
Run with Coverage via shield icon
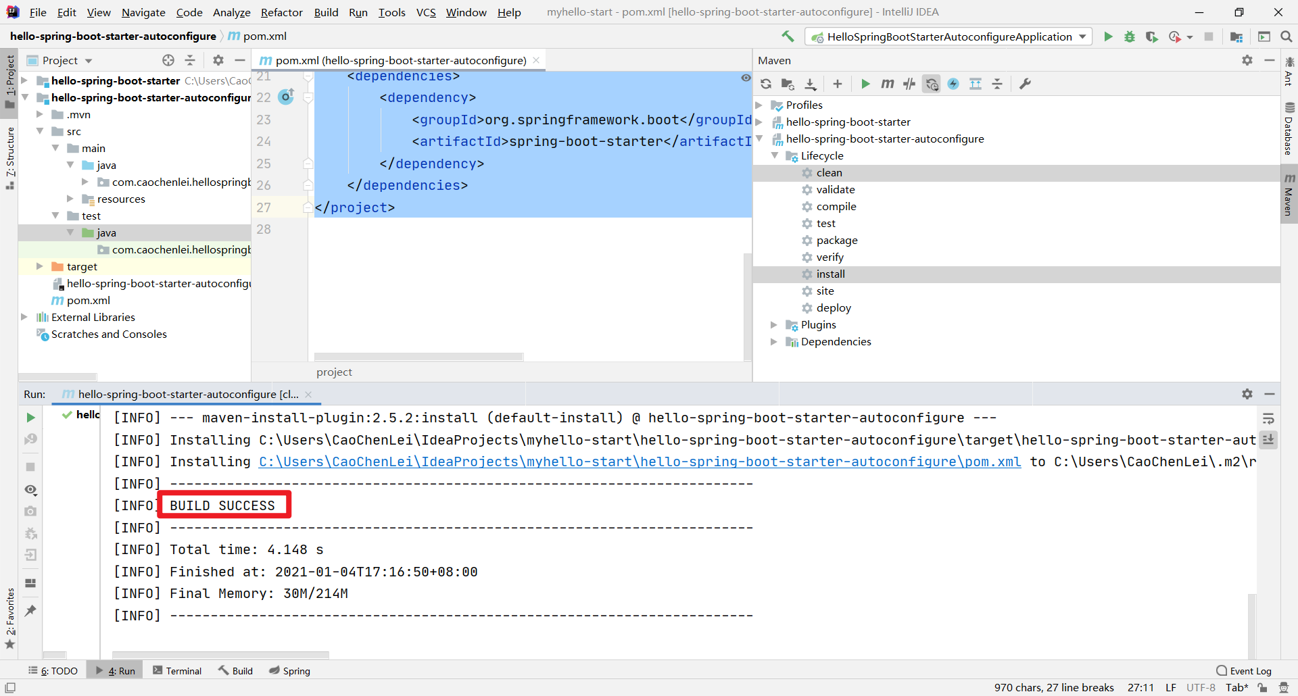pyautogui.click(x=1152, y=36)
